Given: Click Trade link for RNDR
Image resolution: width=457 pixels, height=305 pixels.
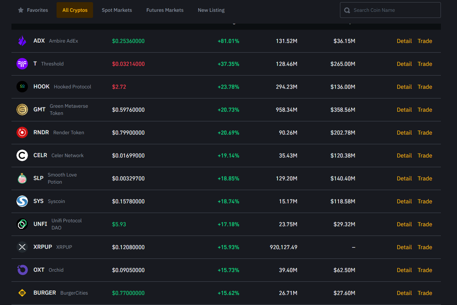Looking at the screenshot, I should tap(425, 132).
